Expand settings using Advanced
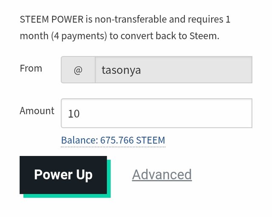The image size is (272, 217). [x=162, y=175]
